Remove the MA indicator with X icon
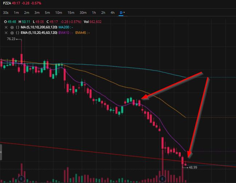The image size is (236, 183). click(x=6, y=27)
